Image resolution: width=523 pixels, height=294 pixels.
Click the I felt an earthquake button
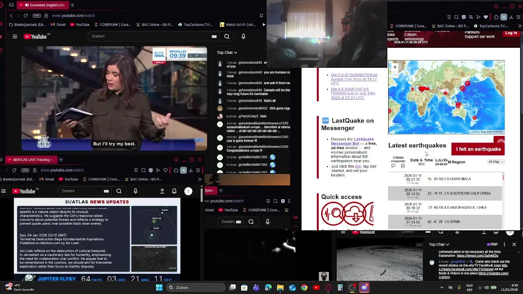(478, 149)
